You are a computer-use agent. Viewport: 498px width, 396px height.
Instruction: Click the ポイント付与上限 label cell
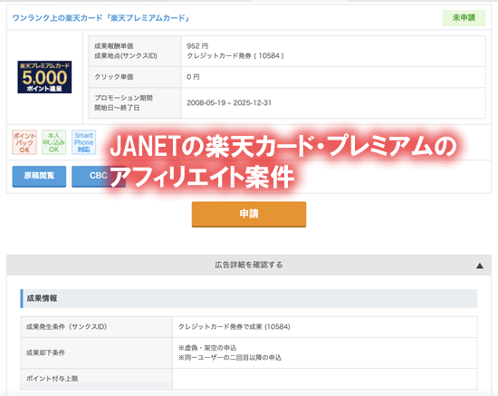tap(97, 379)
